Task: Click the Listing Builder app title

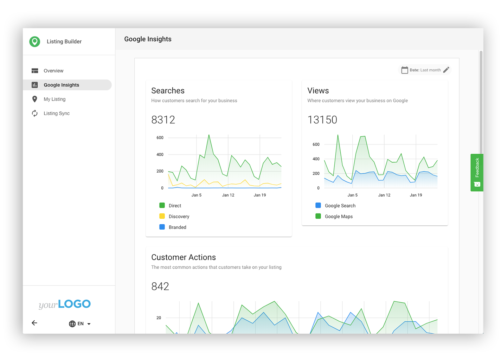Action: 64,41
